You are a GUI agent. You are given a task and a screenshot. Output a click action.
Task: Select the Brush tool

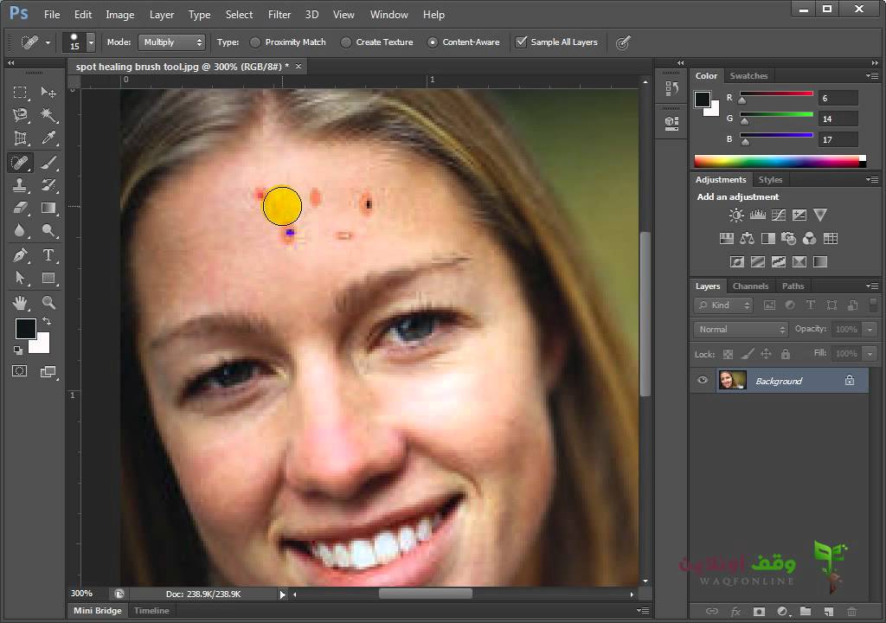point(48,163)
